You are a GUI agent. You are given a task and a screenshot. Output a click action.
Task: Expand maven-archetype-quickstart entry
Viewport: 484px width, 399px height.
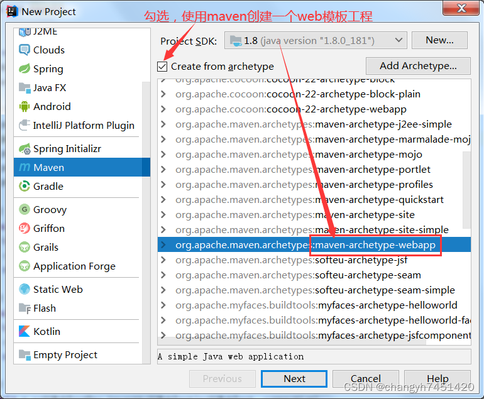(x=163, y=199)
